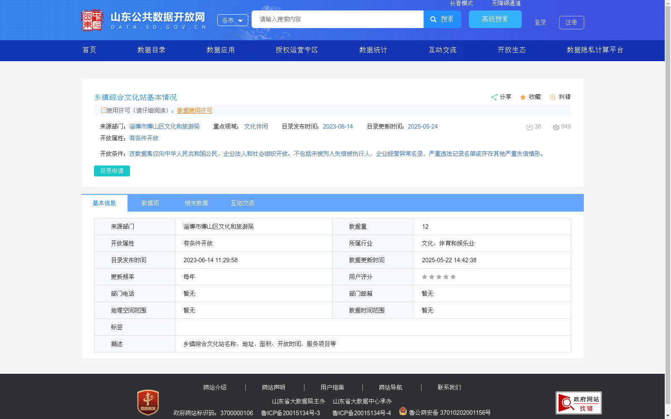Click the scrollbar down arrow
The height and width of the screenshot is (419, 671).
(x=668, y=416)
